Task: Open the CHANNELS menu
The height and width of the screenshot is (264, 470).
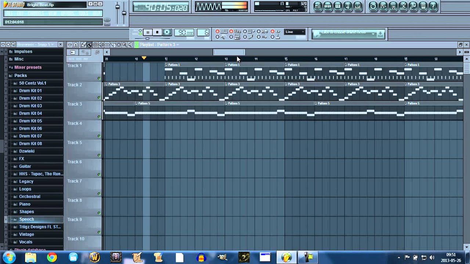Action: [36, 14]
